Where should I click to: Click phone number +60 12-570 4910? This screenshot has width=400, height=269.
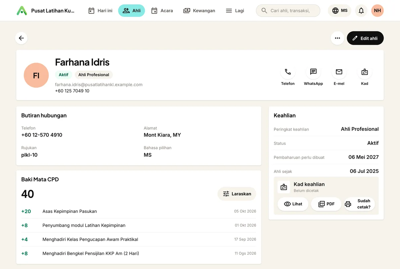point(42,135)
